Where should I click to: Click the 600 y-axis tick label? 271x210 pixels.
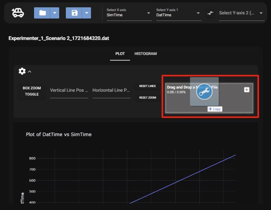pyautogui.click(x=32, y=181)
